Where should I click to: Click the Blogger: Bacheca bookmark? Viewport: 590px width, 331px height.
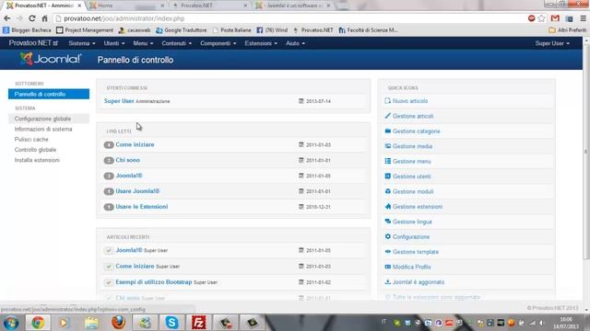pyautogui.click(x=27, y=30)
